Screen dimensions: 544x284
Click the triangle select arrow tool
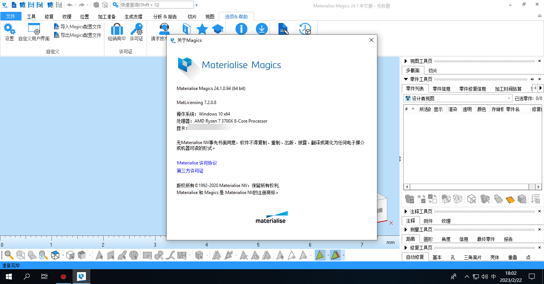click(99, 255)
